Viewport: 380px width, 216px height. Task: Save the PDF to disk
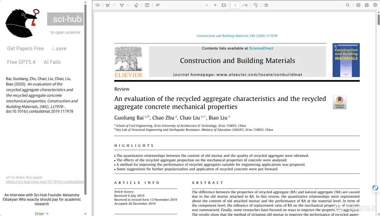[367, 5]
